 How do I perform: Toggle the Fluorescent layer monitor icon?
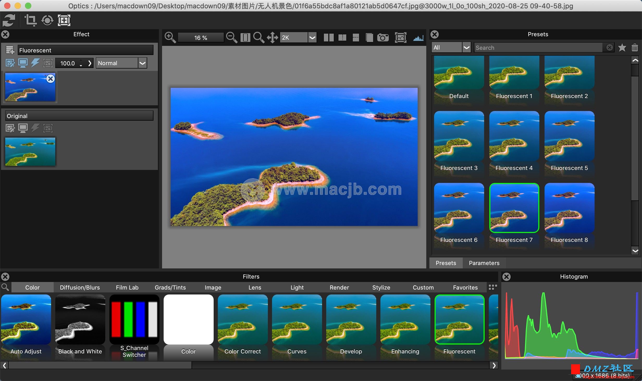pos(23,63)
